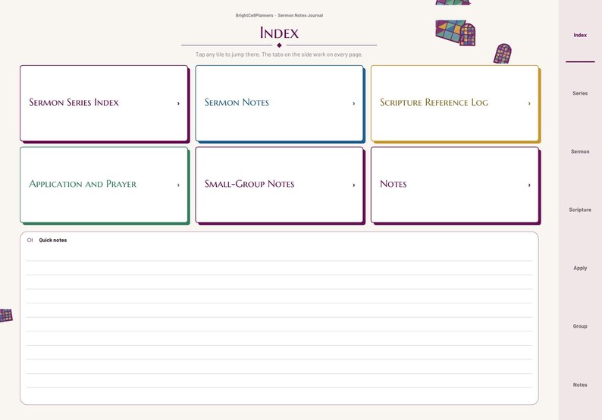Click the Index page title
The width and height of the screenshot is (602, 420).
tap(279, 33)
